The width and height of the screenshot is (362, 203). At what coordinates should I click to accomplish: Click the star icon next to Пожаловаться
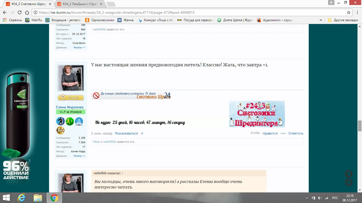tap(142, 133)
